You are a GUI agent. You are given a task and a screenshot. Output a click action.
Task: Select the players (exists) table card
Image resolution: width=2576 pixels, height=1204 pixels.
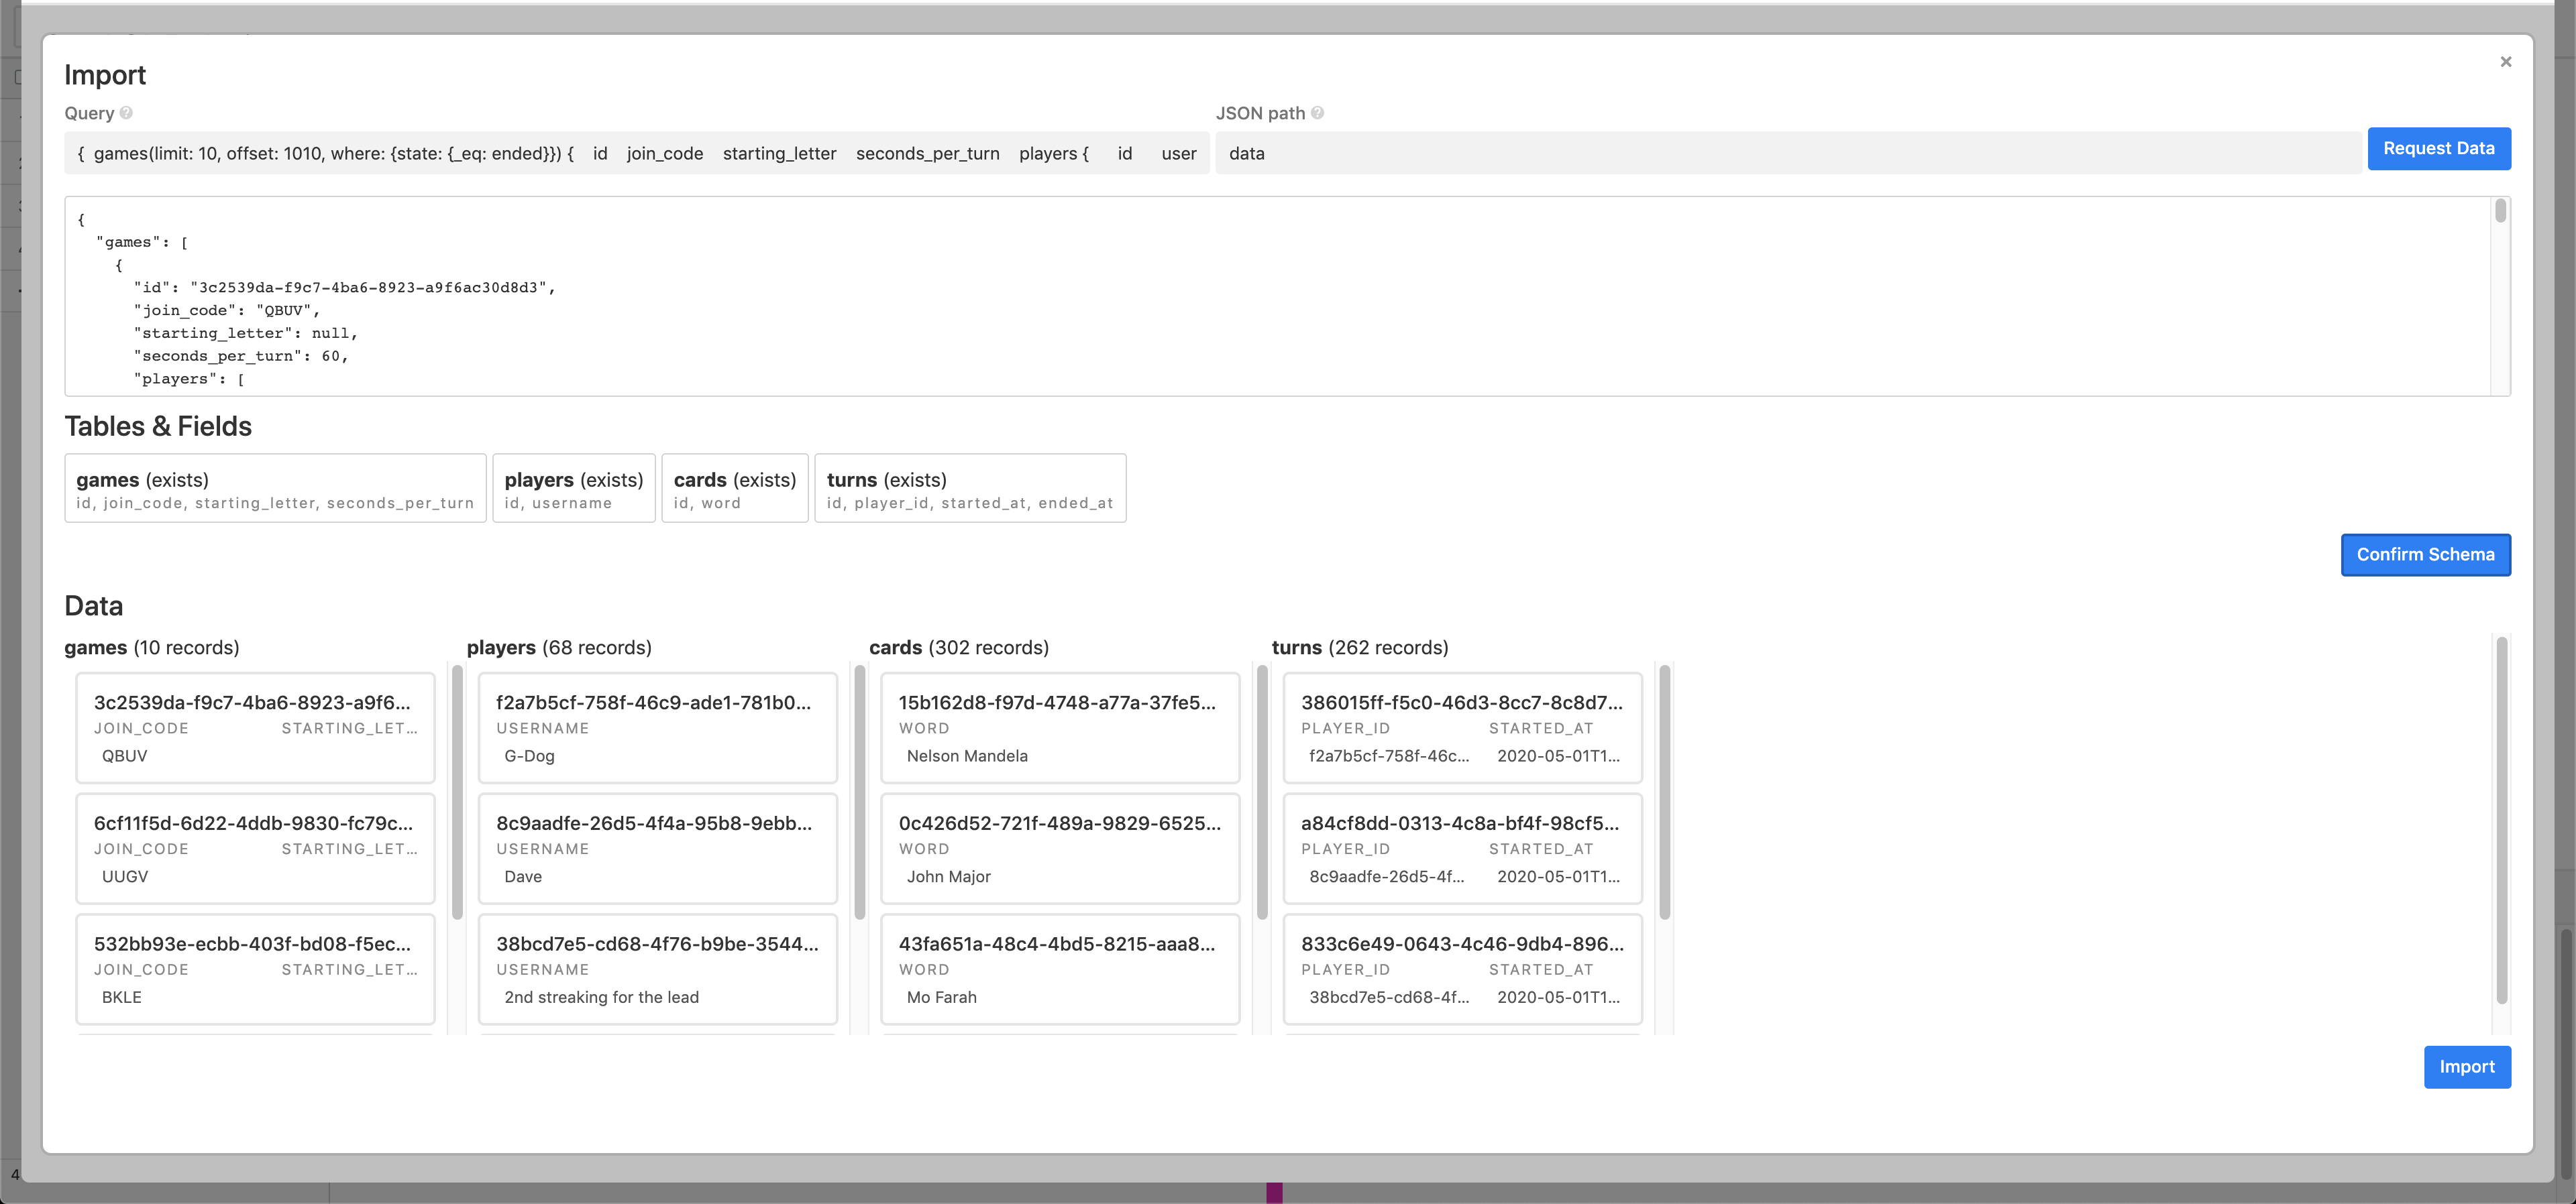(x=573, y=489)
